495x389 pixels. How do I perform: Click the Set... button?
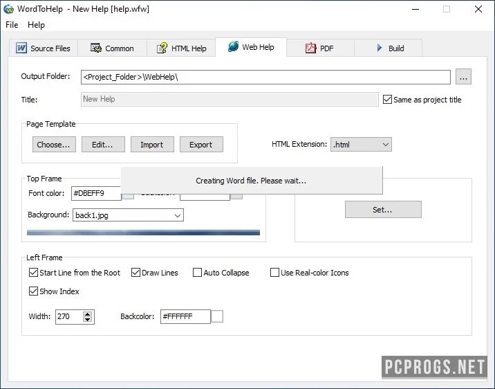click(383, 210)
